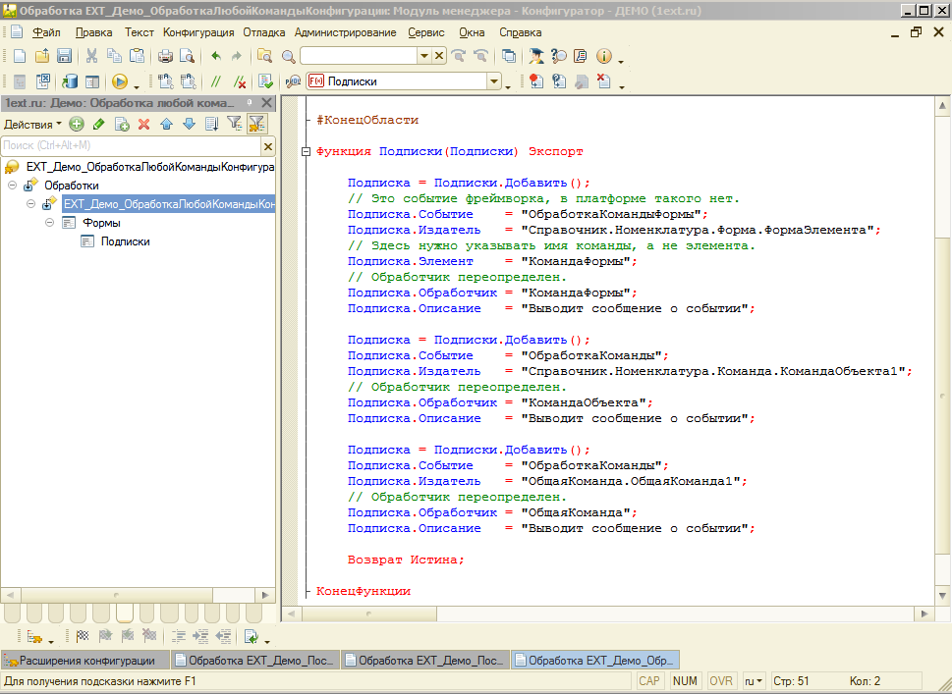Delete selected tree item with red X icon

pyautogui.click(x=143, y=124)
